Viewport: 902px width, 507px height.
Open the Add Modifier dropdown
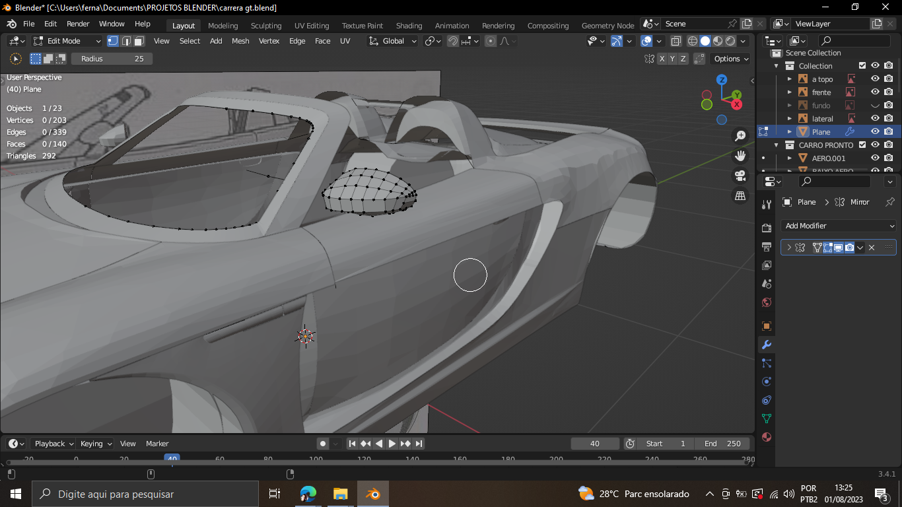click(x=839, y=226)
